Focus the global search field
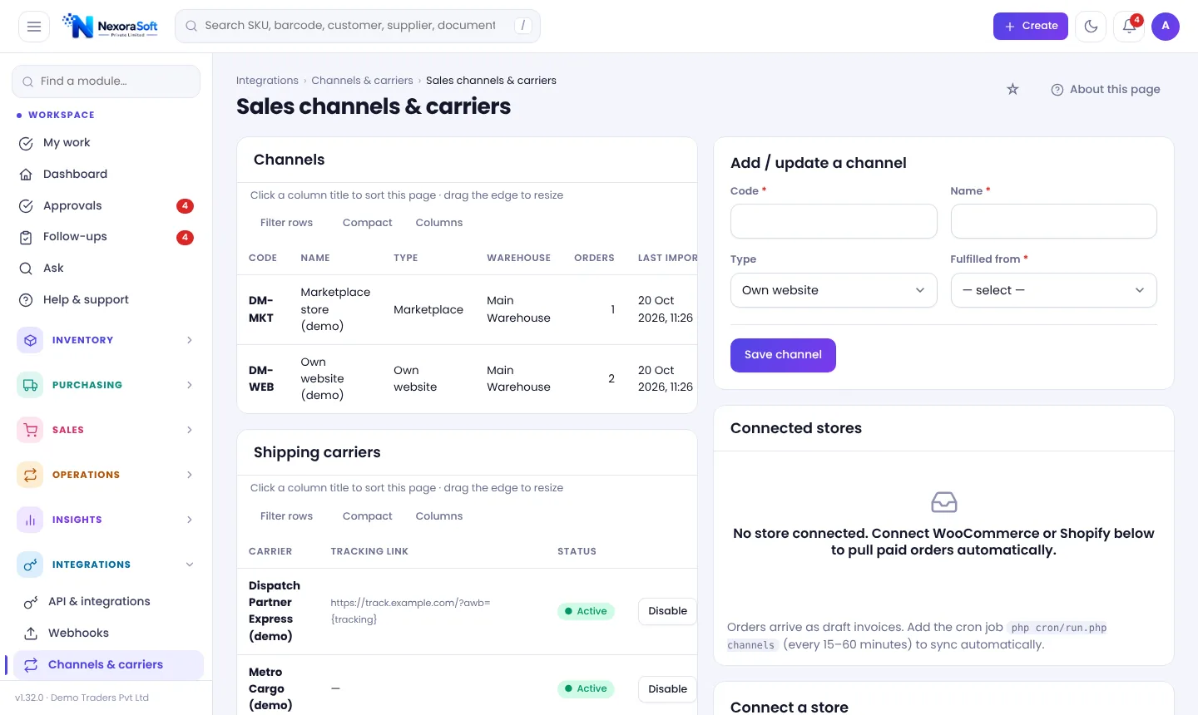1198x715 pixels. 358,26
